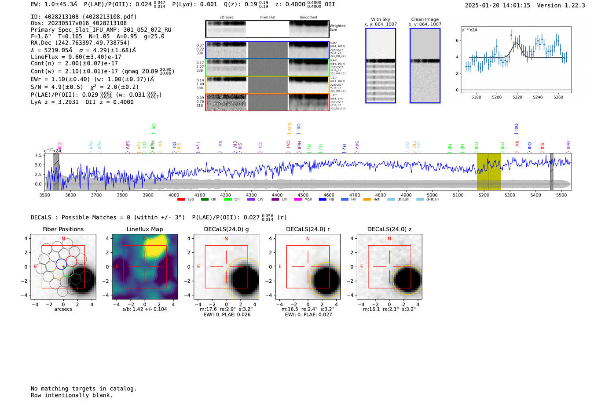The image size is (616, 419).
Task: Select the Primary Spec_Slot_IFU_AMP line
Action: point(101,30)
